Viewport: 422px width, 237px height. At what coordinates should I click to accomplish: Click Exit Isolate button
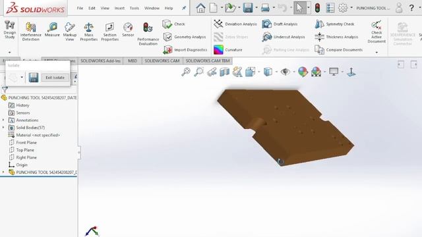55,78
